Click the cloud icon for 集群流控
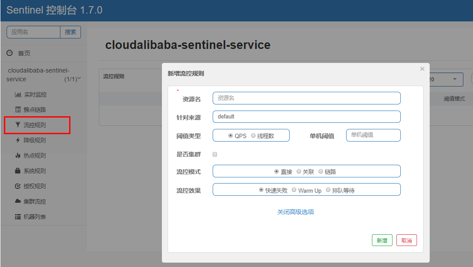The width and height of the screenshot is (473, 267). pyautogui.click(x=18, y=201)
